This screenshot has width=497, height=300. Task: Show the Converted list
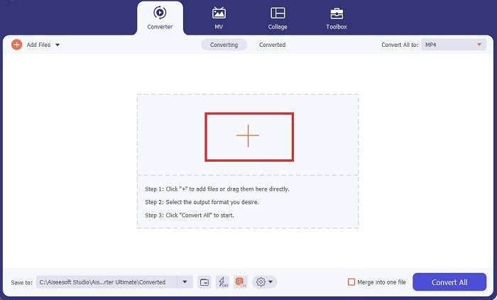(x=272, y=45)
